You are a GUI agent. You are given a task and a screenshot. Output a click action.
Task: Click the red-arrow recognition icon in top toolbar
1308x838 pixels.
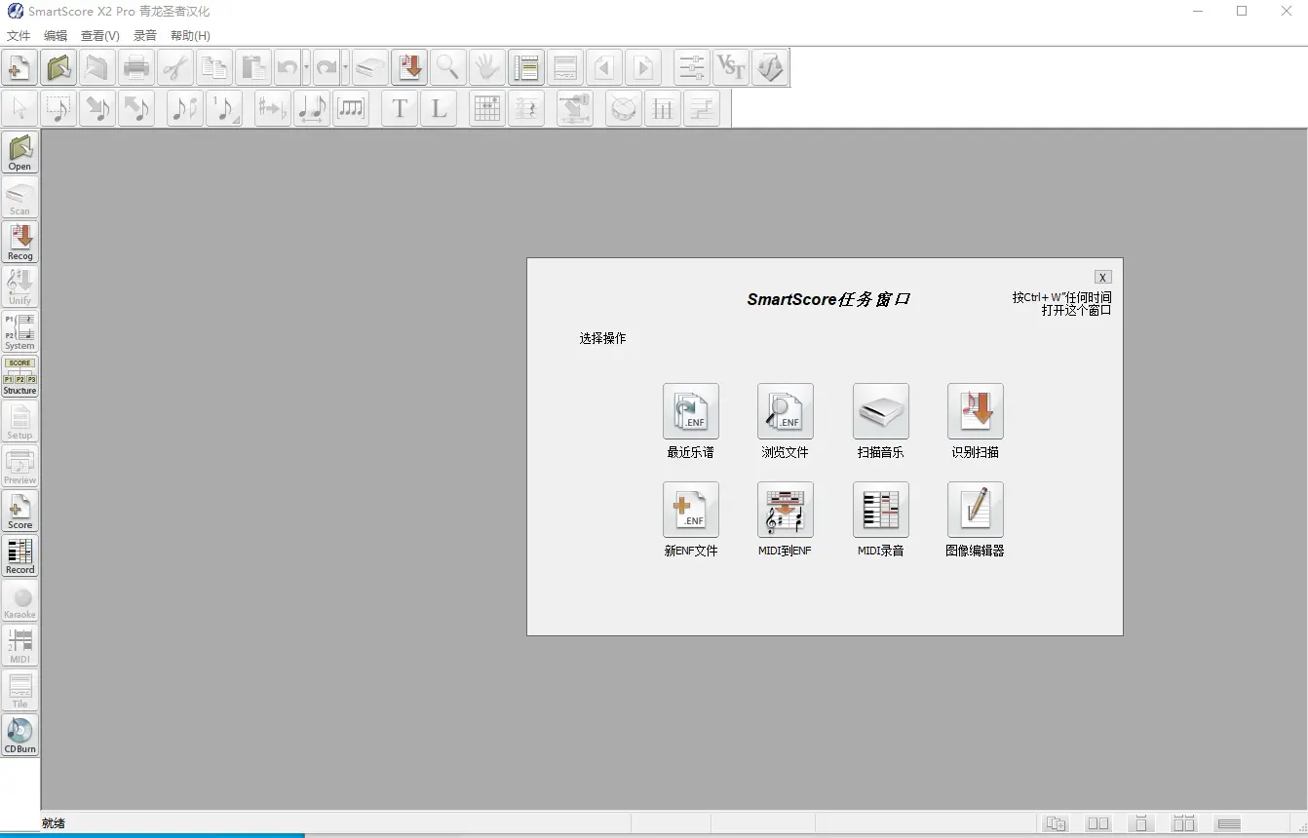tap(409, 68)
